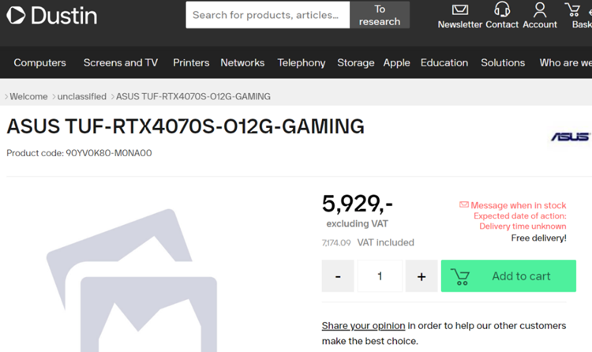Click the Dustin logo
Image resolution: width=592 pixels, height=352 pixels.
[x=52, y=16]
